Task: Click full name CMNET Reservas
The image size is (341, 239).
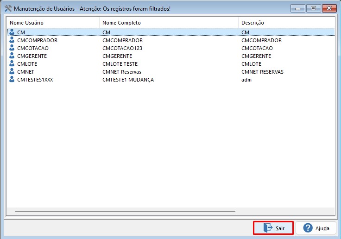Action: [122, 71]
